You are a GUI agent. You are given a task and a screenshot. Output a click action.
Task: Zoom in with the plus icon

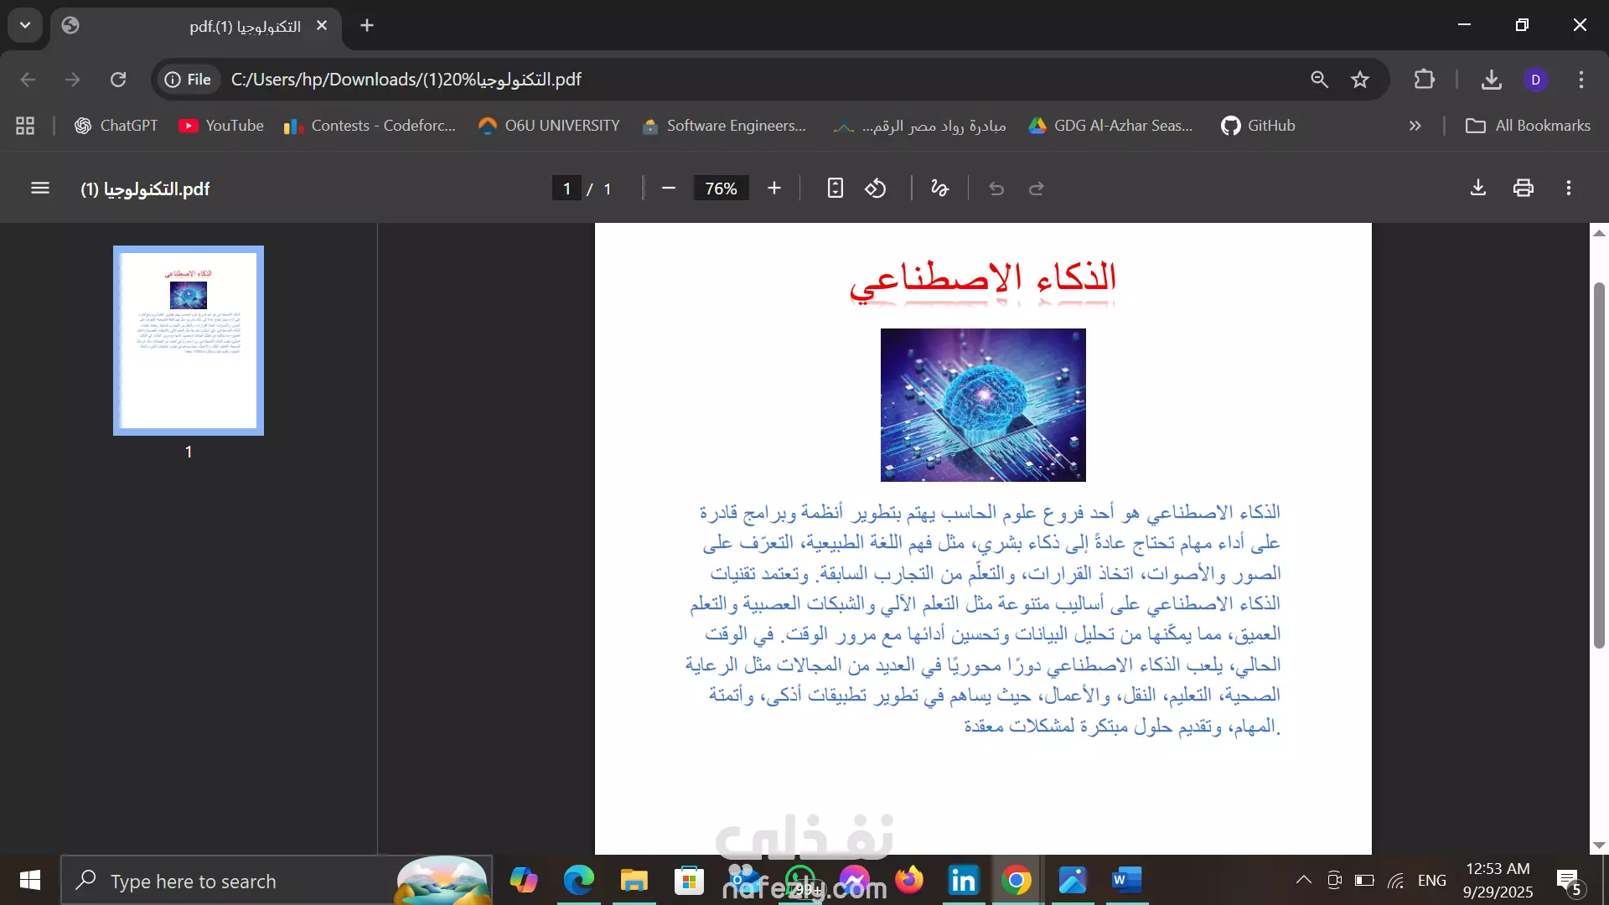pos(774,189)
